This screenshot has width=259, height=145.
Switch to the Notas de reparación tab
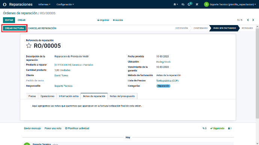(x=94, y=96)
